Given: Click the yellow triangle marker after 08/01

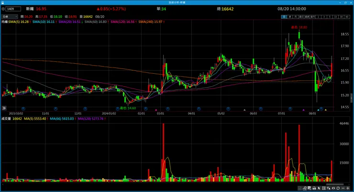Looking at the screenshot, I should 326,110.
